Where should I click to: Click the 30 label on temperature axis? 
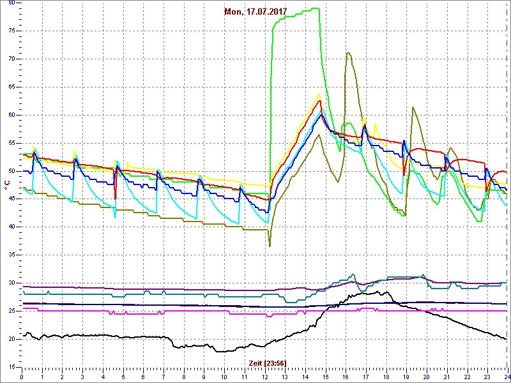coord(11,283)
